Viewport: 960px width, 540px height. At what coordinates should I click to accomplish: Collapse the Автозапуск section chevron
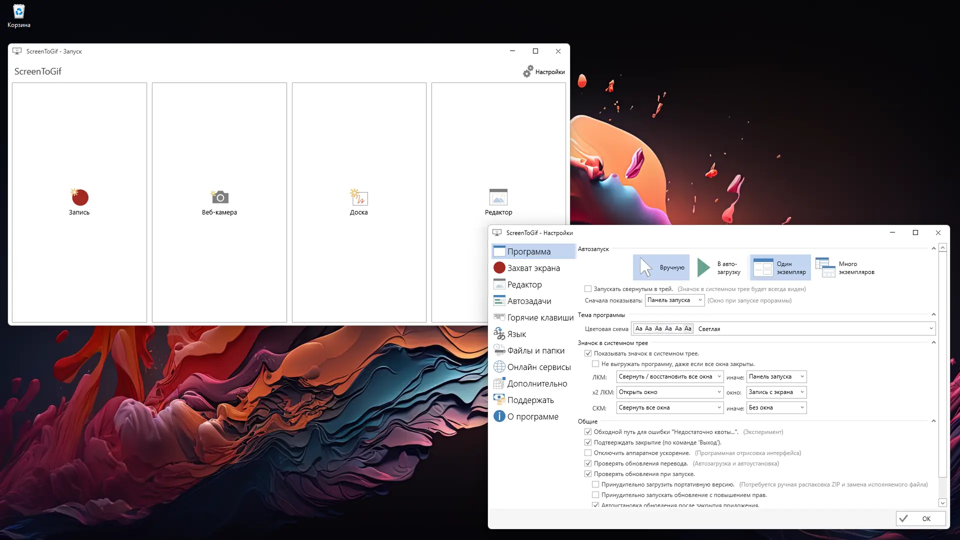click(x=933, y=248)
